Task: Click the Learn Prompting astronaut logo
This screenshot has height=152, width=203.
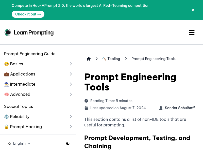Action: point(8,32)
